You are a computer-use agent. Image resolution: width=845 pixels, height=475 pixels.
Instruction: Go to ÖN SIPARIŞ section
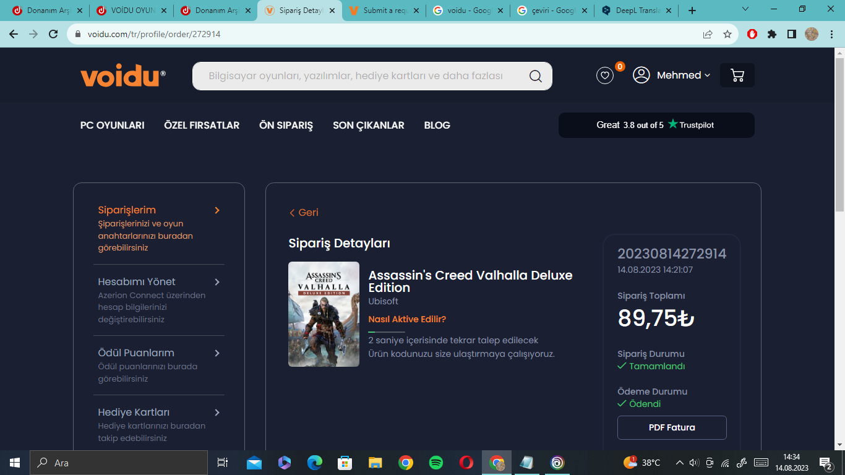[286, 125]
